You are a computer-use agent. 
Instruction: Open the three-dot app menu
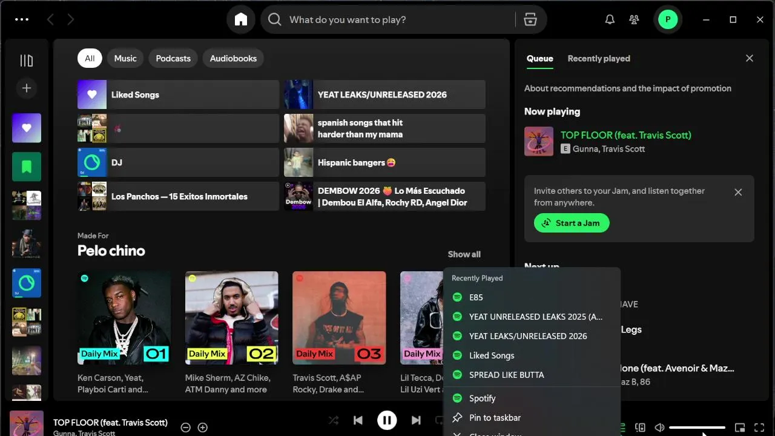(x=22, y=19)
